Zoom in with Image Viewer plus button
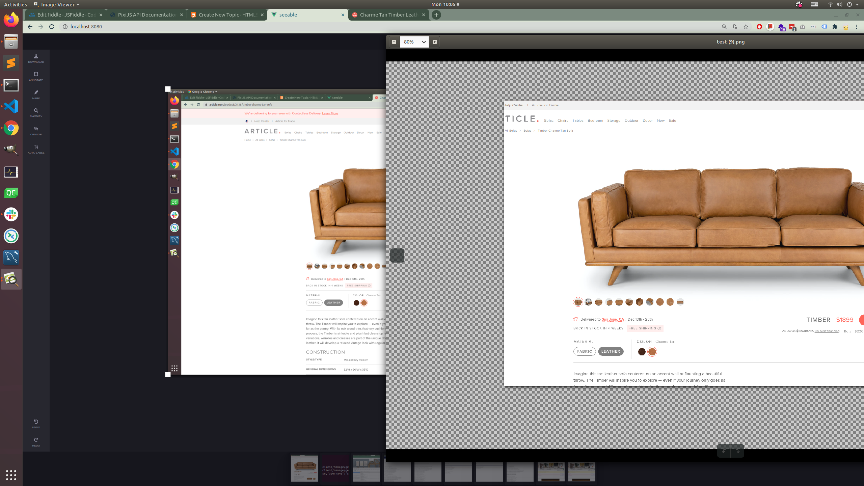 point(435,42)
